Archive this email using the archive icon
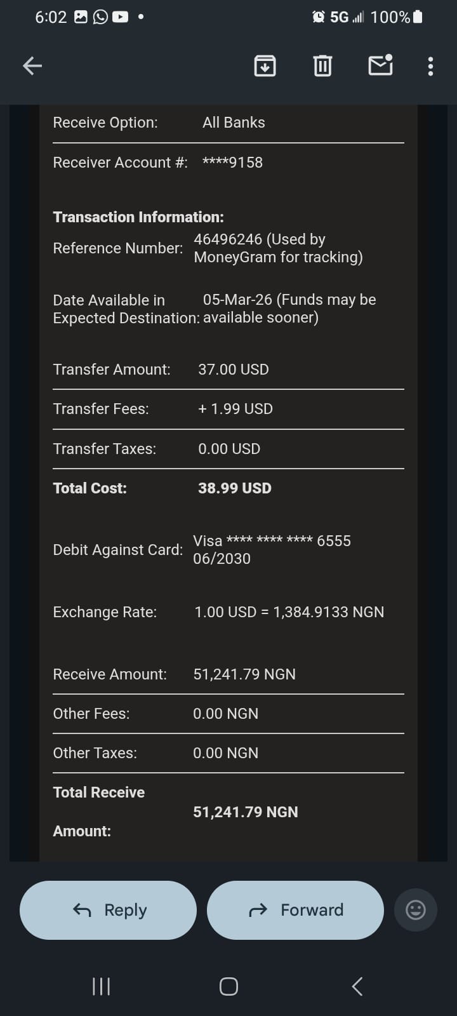Screen dimensions: 457x1016 click(265, 65)
